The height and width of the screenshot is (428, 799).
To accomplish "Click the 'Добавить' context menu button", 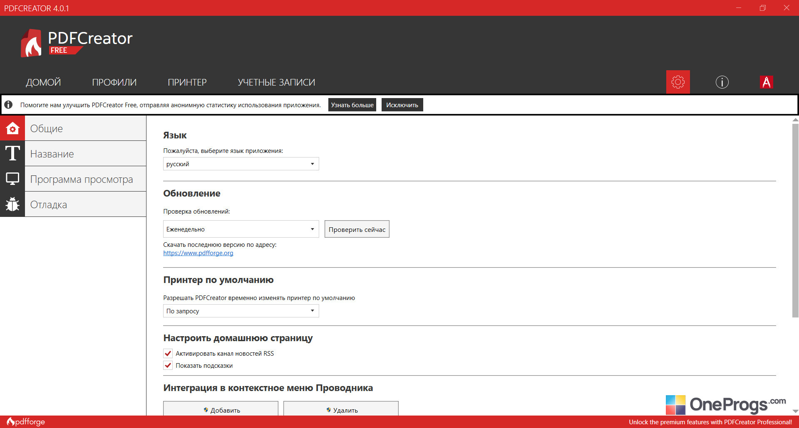I will point(221,409).
